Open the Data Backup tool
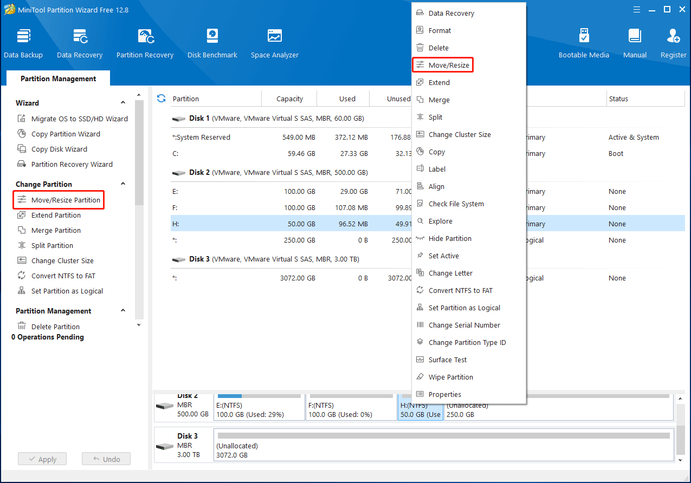This screenshot has height=483, width=691. (x=23, y=43)
